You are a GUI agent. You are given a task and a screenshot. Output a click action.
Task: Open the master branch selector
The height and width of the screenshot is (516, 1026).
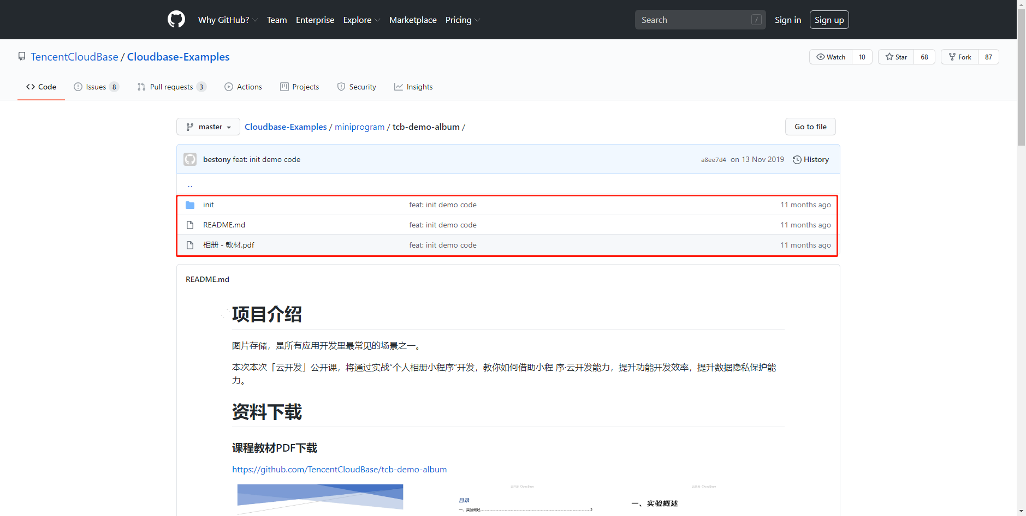(x=208, y=127)
